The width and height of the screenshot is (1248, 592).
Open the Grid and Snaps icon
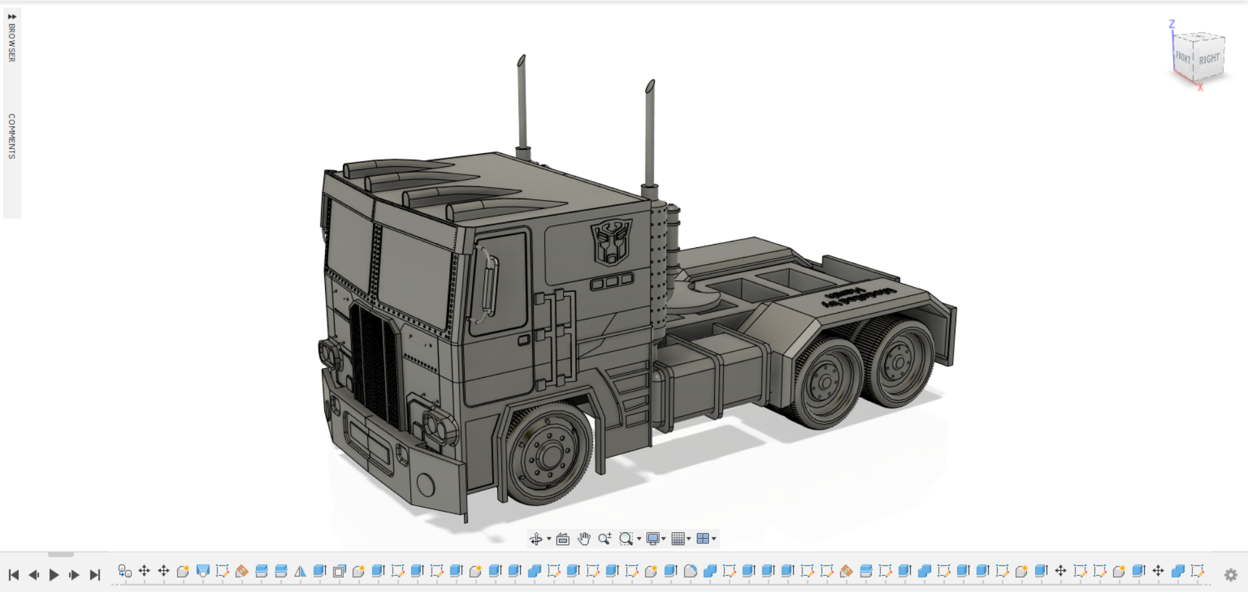click(x=678, y=539)
